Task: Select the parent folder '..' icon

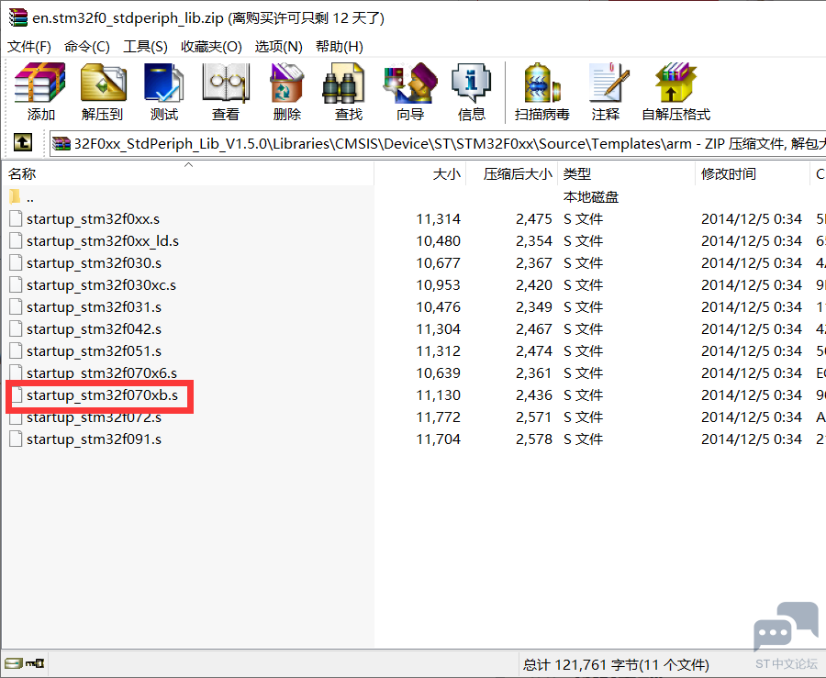Action: click(x=15, y=197)
